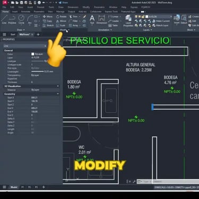Select the Line draw tool
This screenshot has width=199, height=199.
[x=4, y=20]
